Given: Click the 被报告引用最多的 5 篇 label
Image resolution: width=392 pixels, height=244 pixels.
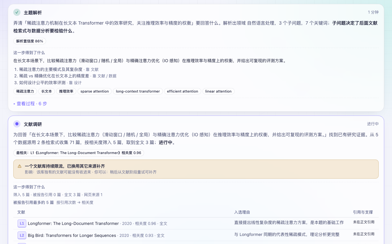Looking at the screenshot, I should point(33,203).
